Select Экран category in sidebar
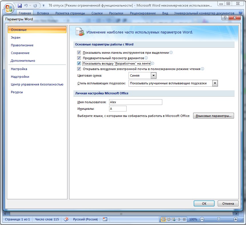The height and width of the screenshot is (225, 246). coord(37,37)
